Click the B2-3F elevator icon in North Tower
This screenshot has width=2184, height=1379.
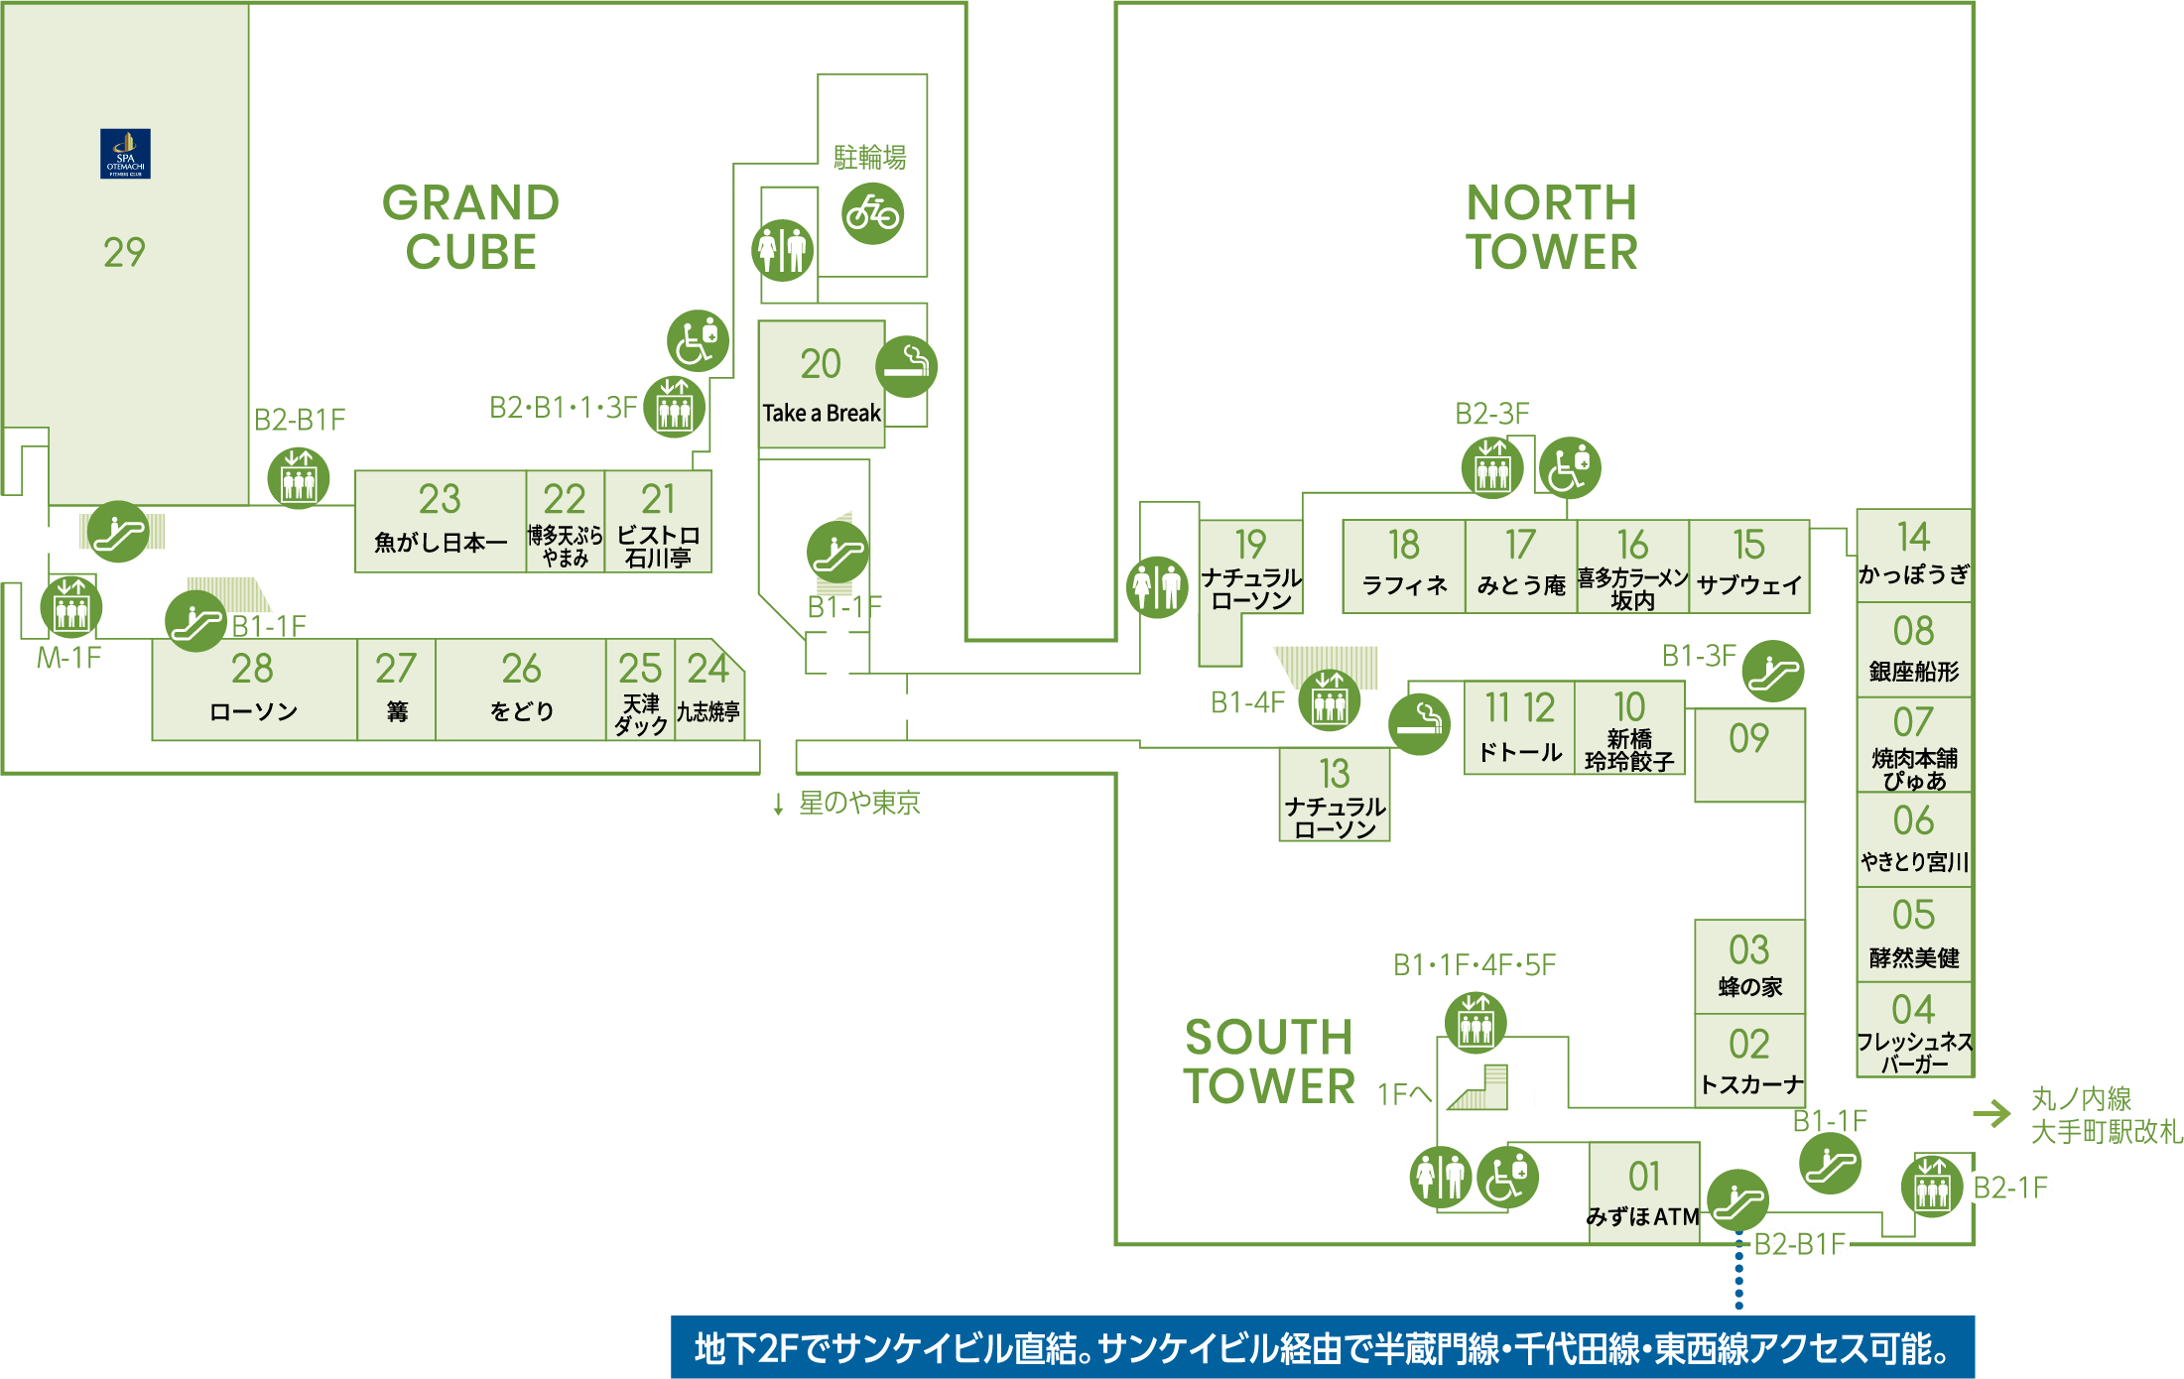tap(1492, 467)
